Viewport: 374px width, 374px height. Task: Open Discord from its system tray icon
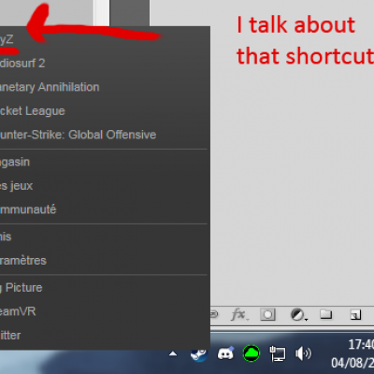[x=225, y=353]
